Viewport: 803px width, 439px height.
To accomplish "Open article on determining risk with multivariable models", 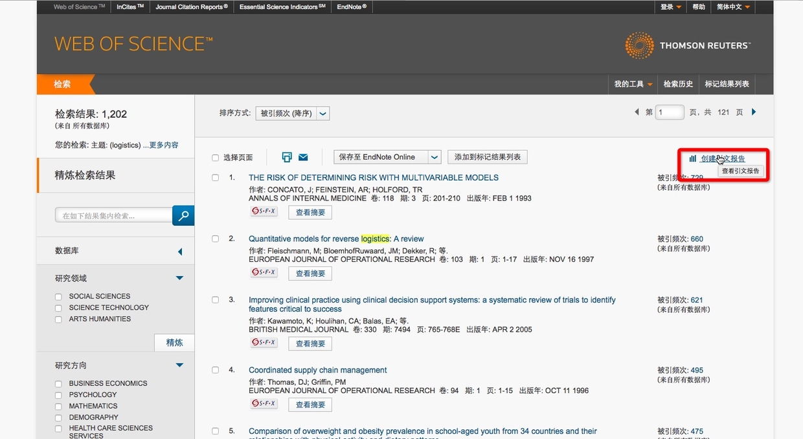I will (374, 178).
